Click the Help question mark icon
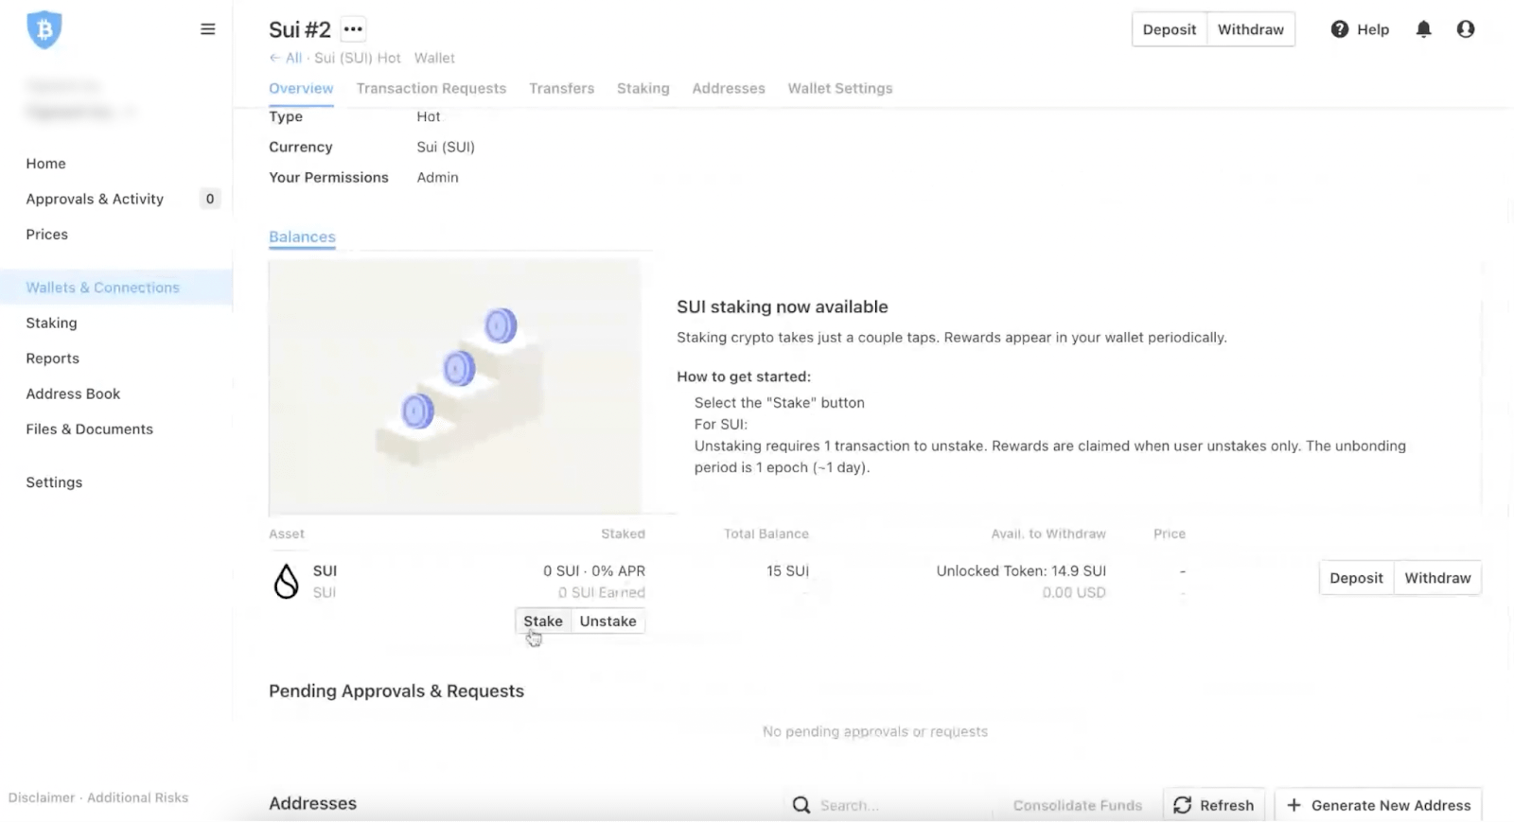 pos(1339,29)
